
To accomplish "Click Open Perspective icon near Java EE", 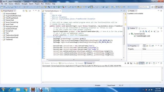I will (x=152, y=7).
